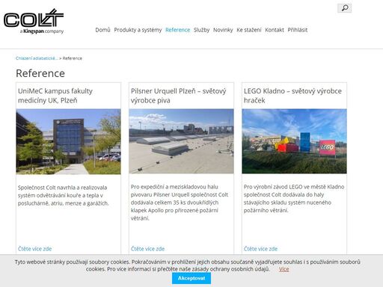The image size is (383, 287).
Task: Open UniMeC kampus building photo
Action: [68, 141]
